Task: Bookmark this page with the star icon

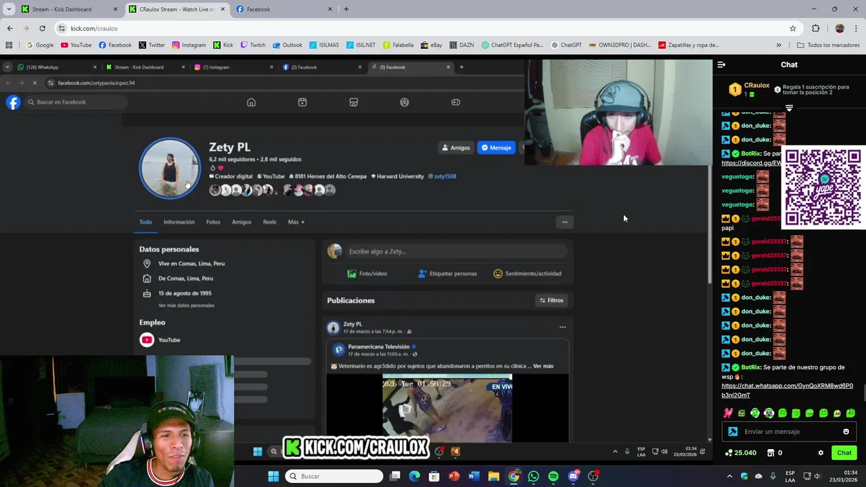Action: (x=792, y=28)
